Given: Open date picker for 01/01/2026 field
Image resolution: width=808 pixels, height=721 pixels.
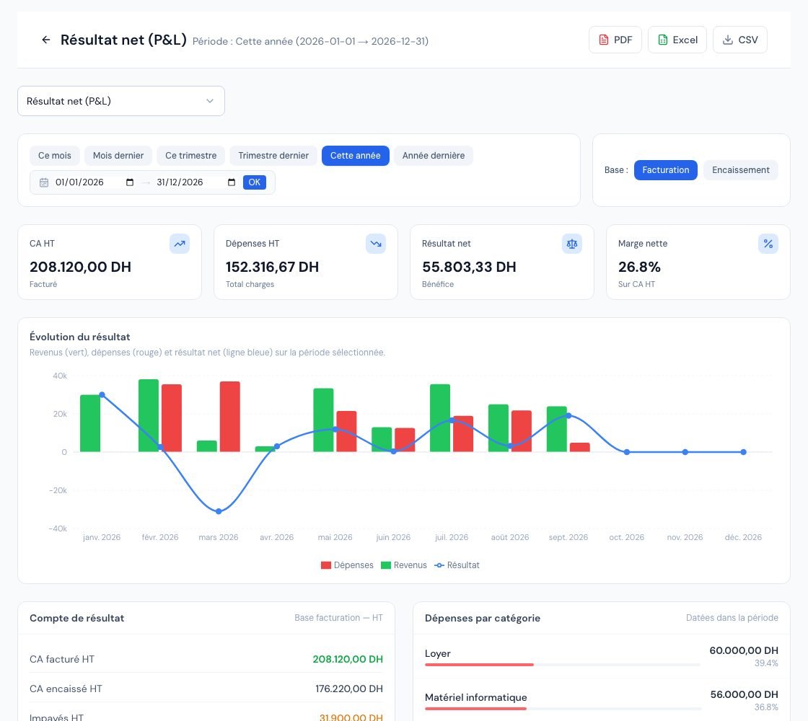Looking at the screenshot, I should click(130, 182).
